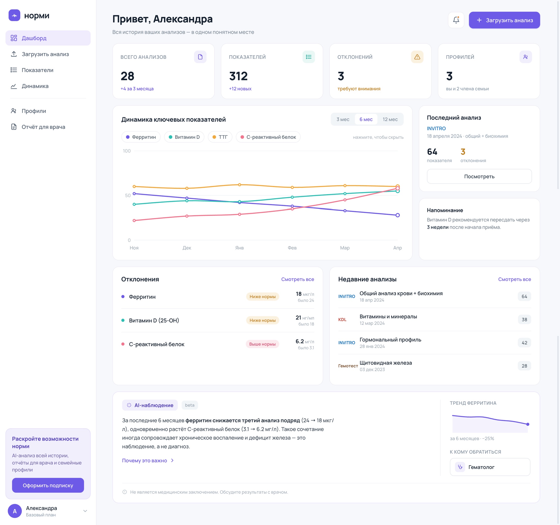This screenshot has height=525, width=560.
Task: Click the purple Загрузить анализ button
Action: click(504, 20)
